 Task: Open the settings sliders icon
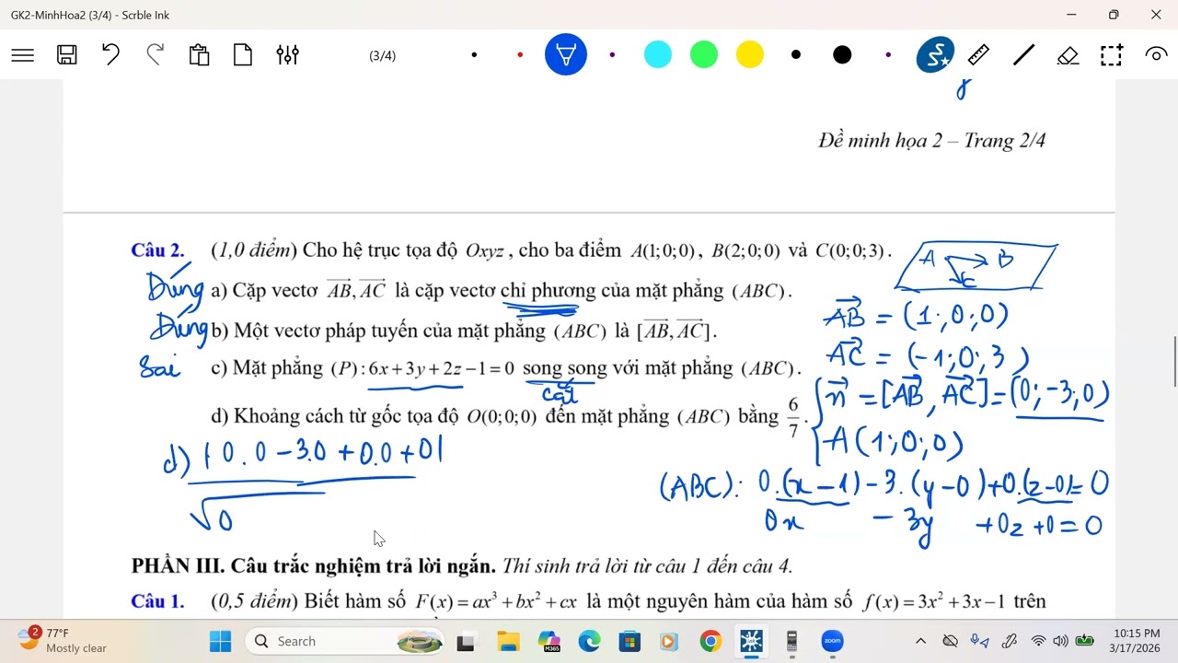[x=287, y=55]
